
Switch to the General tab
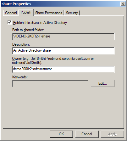(x=11, y=13)
